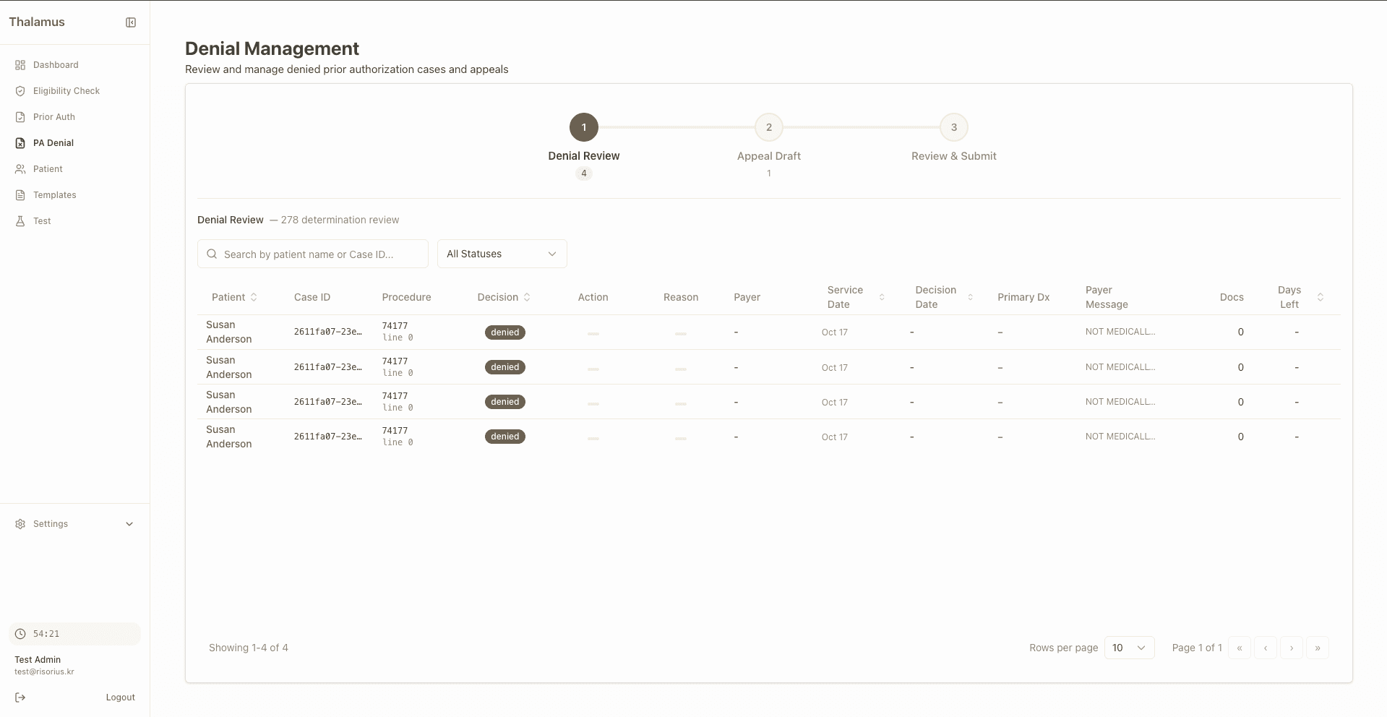1387x717 pixels.
Task: Switch to the Appeal Draft step
Action: [769, 127]
